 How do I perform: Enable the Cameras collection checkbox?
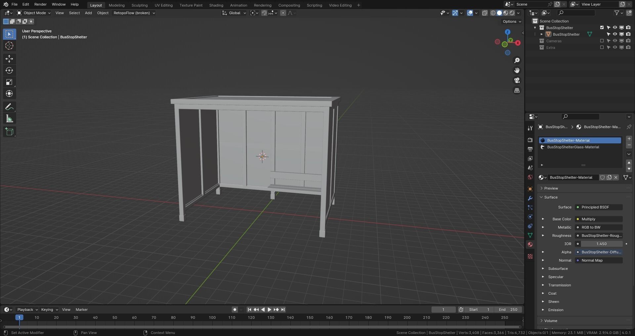(602, 41)
